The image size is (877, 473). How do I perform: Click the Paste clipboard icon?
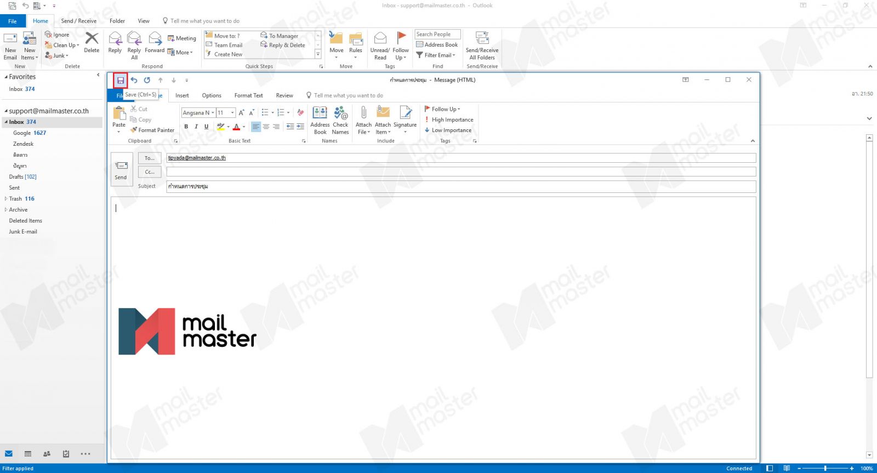point(119,113)
